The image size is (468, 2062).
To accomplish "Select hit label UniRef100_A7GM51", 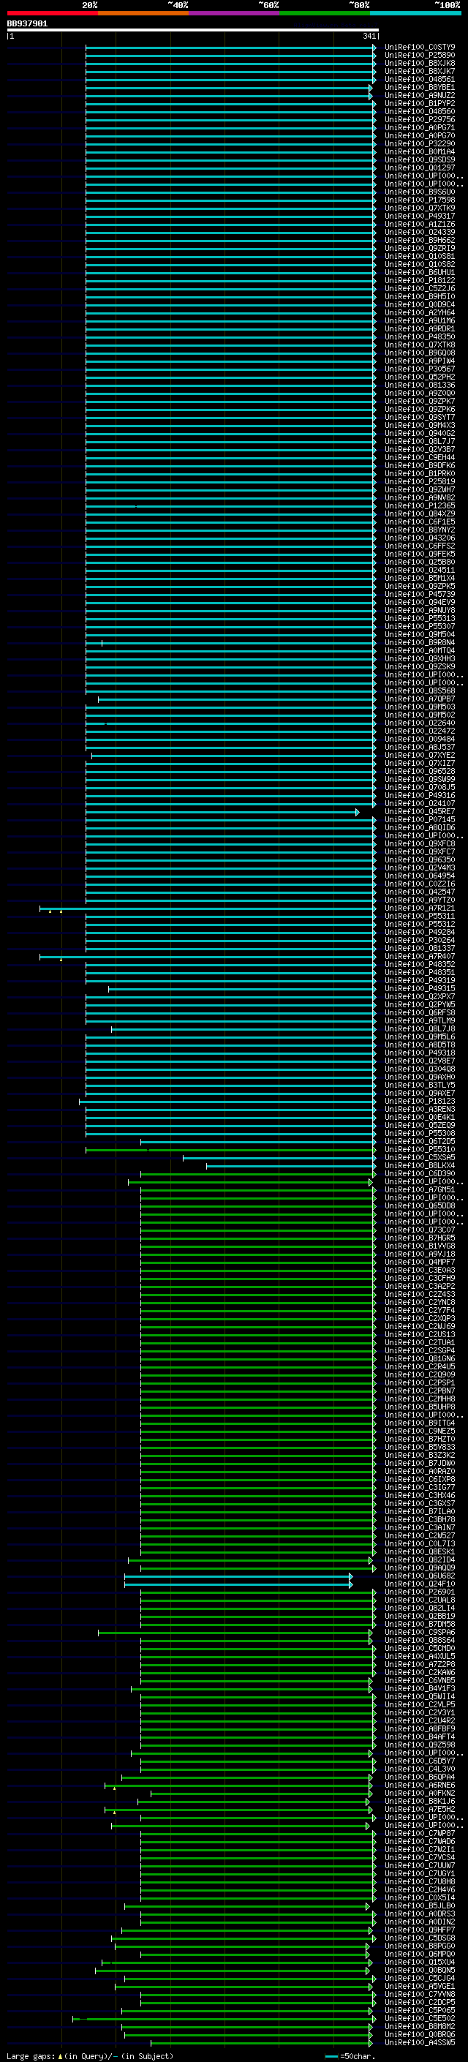I will click(419, 1189).
